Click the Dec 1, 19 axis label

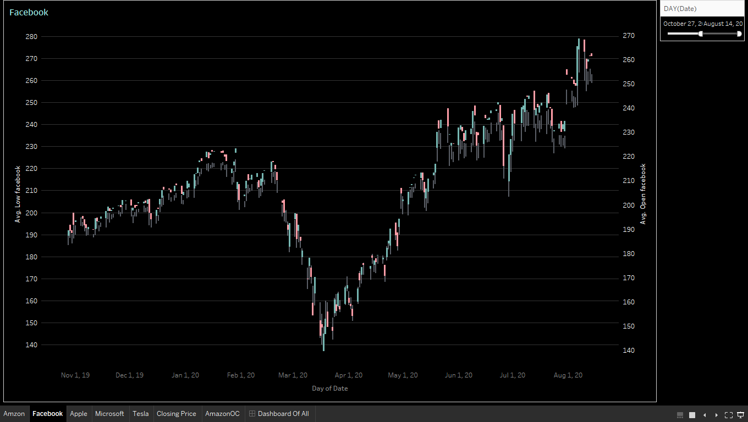pyautogui.click(x=130, y=375)
